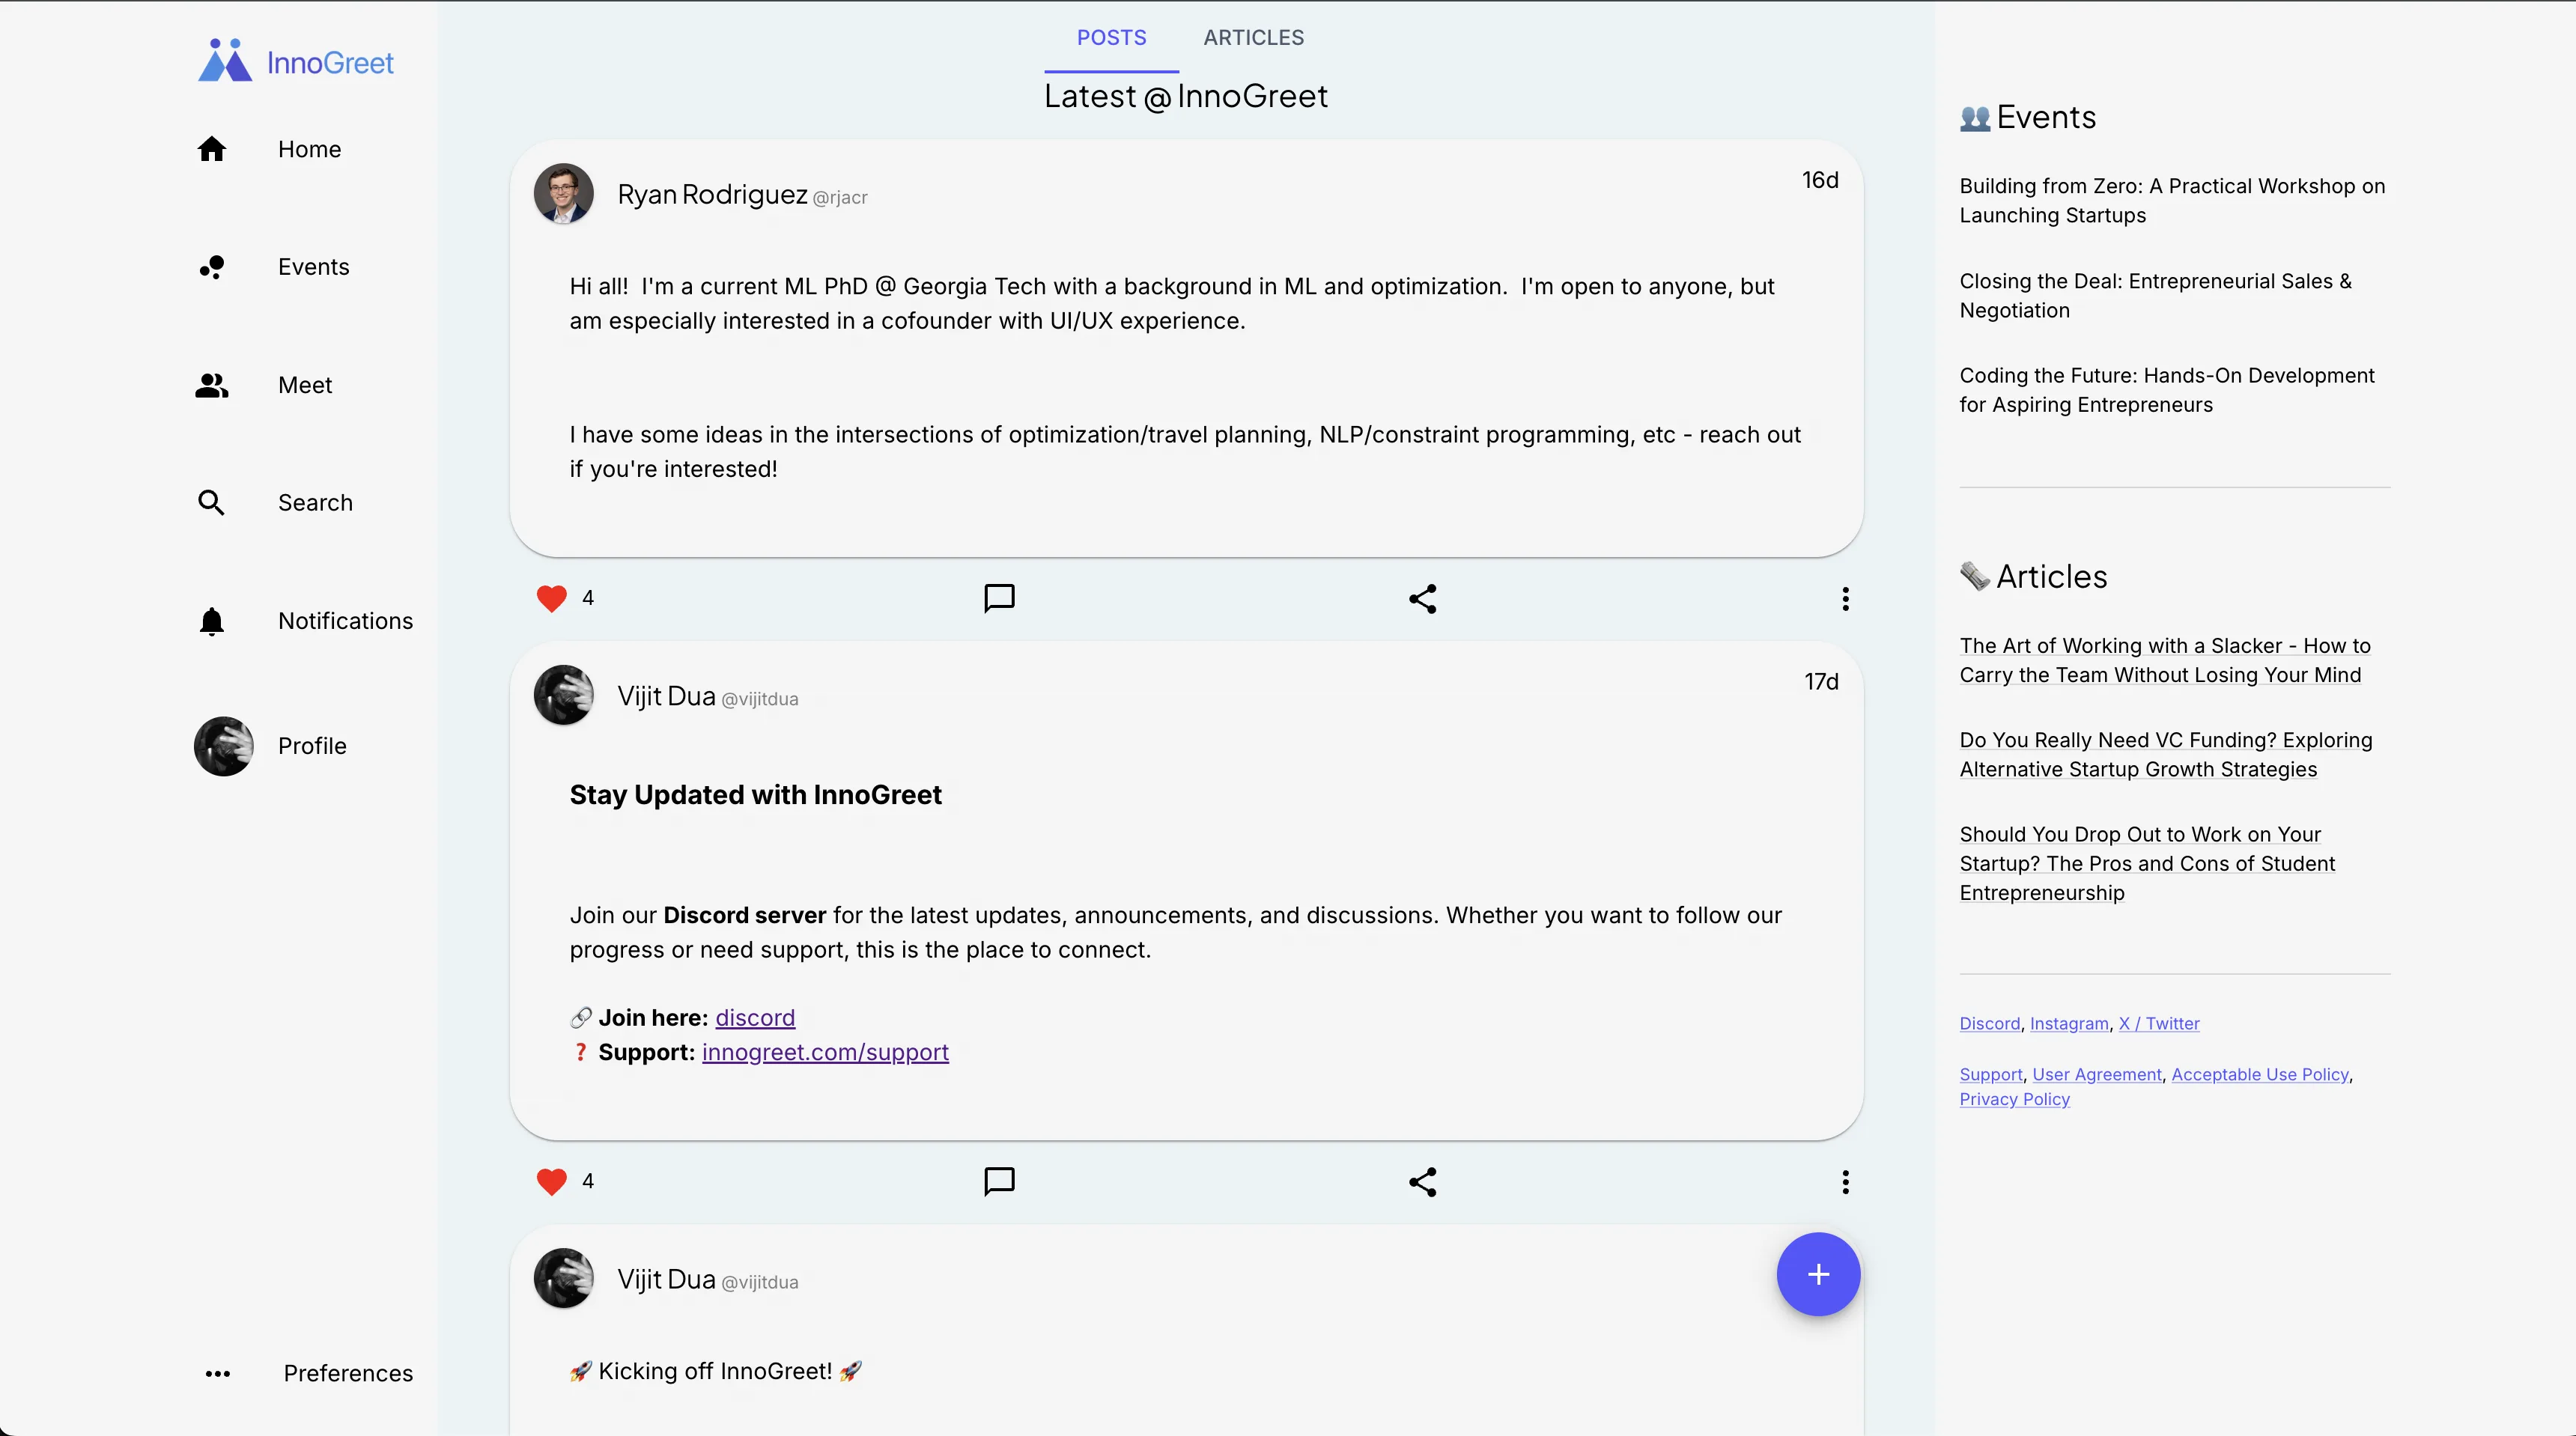Share the Stay Updated with InnoGreet post
Image resolution: width=2576 pixels, height=1436 pixels.
[1422, 1182]
